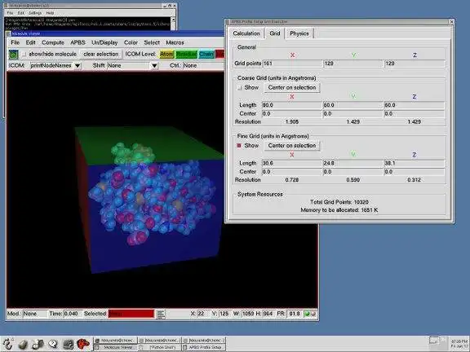470x352 pixels.
Task: Click Grid points Z input field
Action: (x=415, y=64)
